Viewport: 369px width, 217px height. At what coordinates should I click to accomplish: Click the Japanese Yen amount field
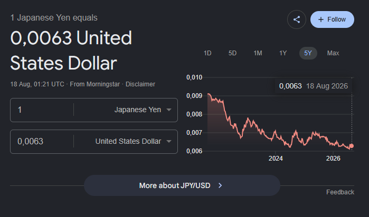click(x=42, y=110)
